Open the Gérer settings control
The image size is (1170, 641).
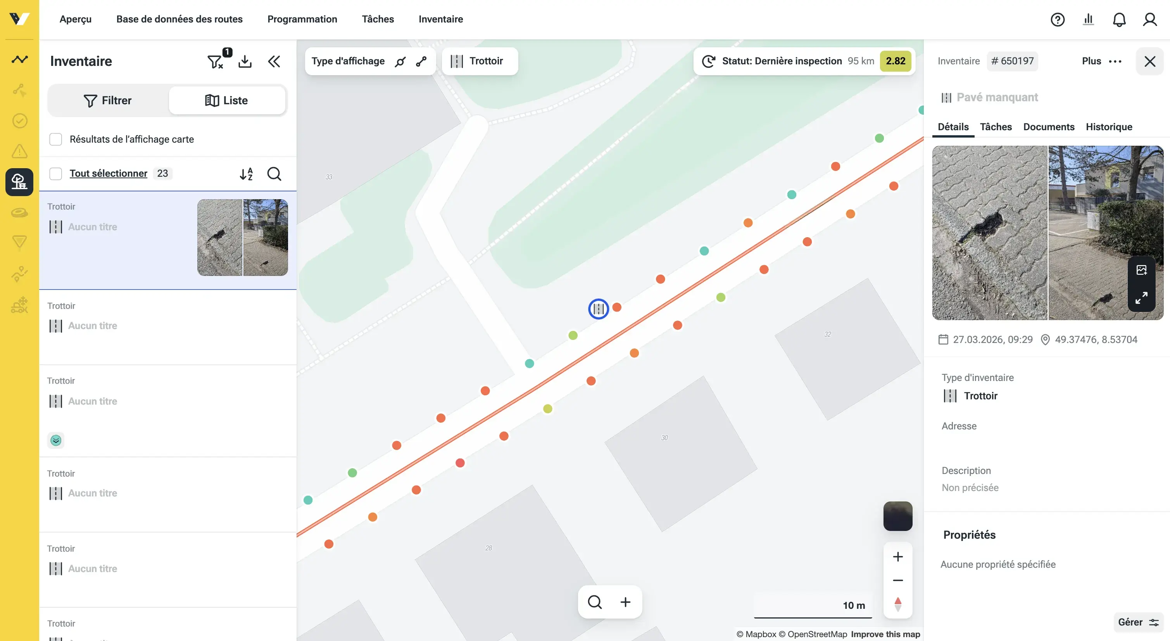pos(1138,622)
